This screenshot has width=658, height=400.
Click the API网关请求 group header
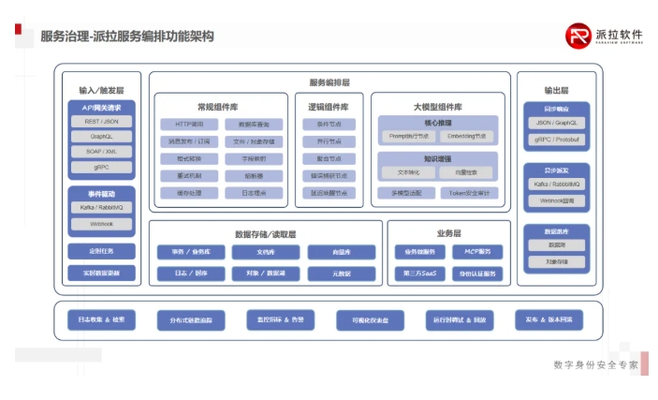coord(101,108)
